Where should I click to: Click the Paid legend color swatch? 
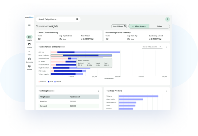[48, 82]
